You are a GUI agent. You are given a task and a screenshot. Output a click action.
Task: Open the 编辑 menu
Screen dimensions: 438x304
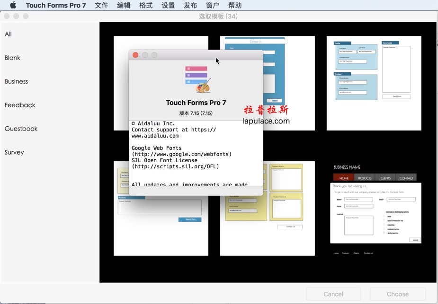[124, 6]
